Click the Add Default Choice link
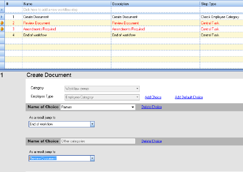Viewport: 243px width, 172px height. tap(189, 97)
